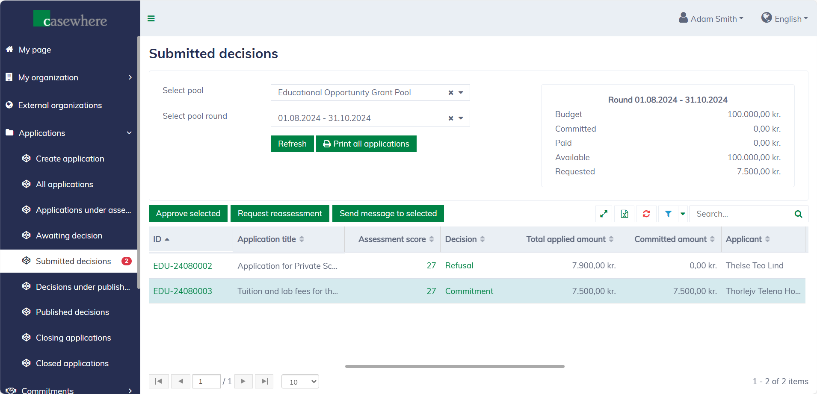Viewport: 817px width, 394px height.
Task: Click the blue filter funnel icon
Action: (668, 214)
